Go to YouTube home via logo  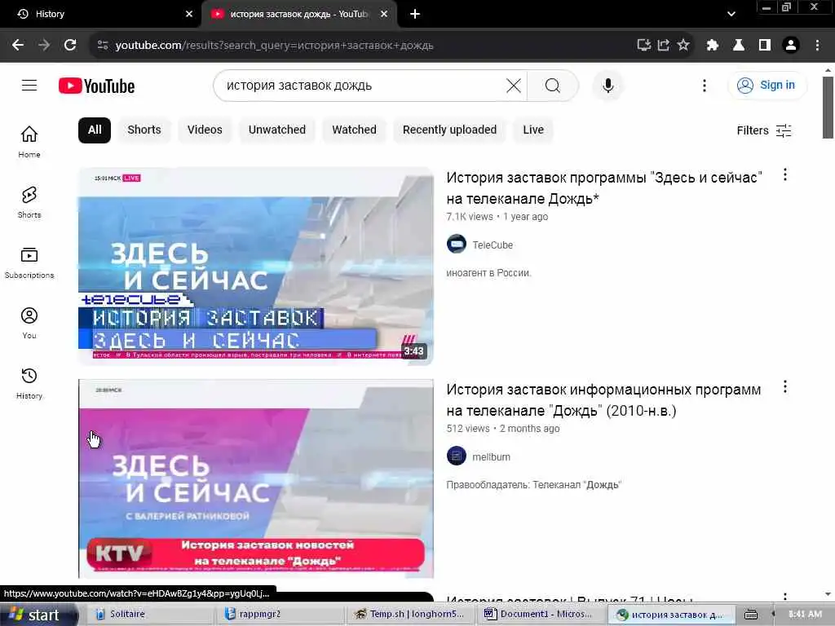click(x=96, y=86)
